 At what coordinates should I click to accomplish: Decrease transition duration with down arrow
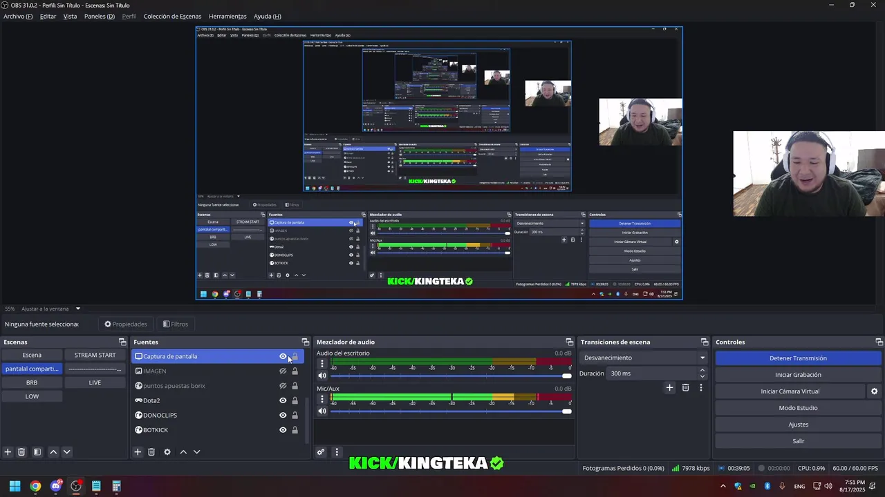click(x=702, y=377)
